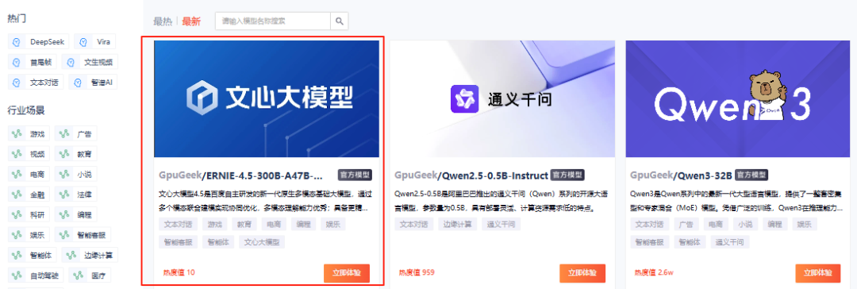Switch sorting to 最热
Screen dimensions: 857x289
coord(163,21)
